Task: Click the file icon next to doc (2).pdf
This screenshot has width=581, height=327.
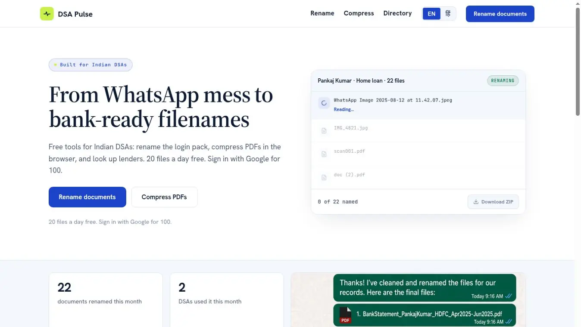Action: tap(324, 177)
